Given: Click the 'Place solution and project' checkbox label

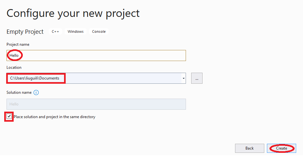Looking at the screenshot, I should 55,117.
